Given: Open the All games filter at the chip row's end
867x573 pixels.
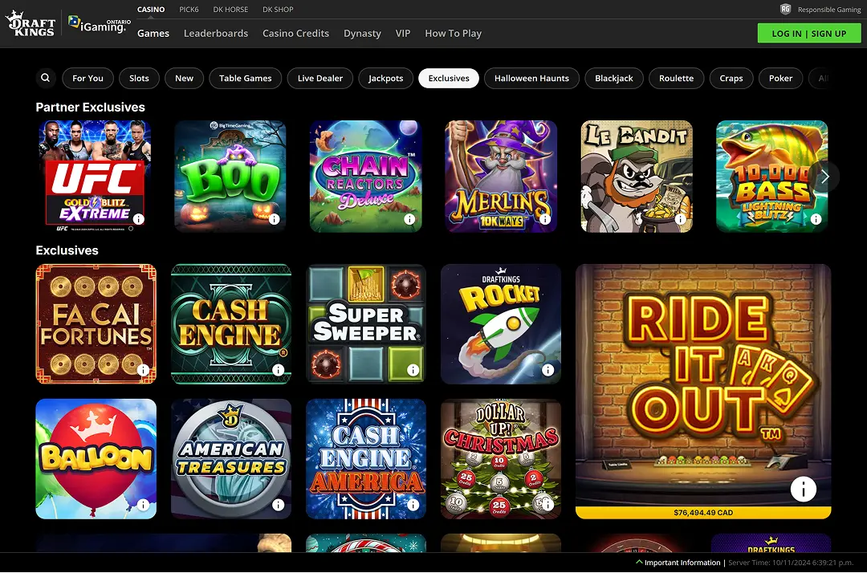Looking at the screenshot, I should tap(824, 78).
